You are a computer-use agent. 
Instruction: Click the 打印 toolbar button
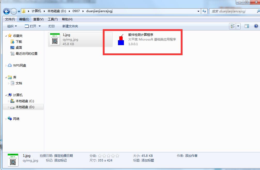tap(52, 26)
